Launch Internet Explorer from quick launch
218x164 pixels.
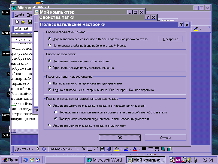click(26, 160)
